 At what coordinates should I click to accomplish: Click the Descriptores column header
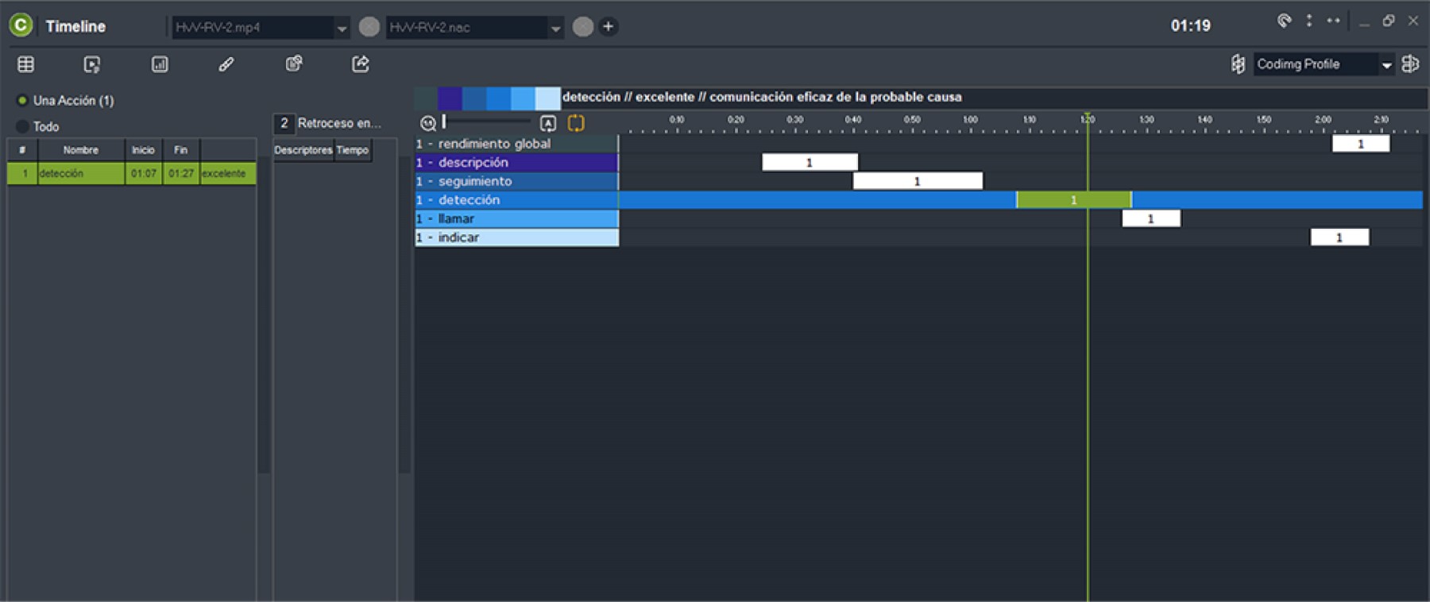point(303,150)
